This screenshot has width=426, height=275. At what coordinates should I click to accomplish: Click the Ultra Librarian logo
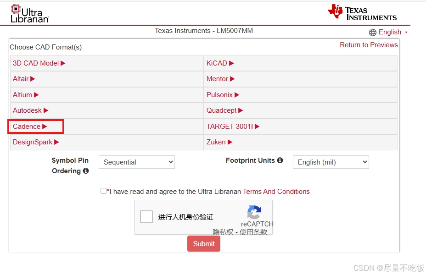point(30,14)
